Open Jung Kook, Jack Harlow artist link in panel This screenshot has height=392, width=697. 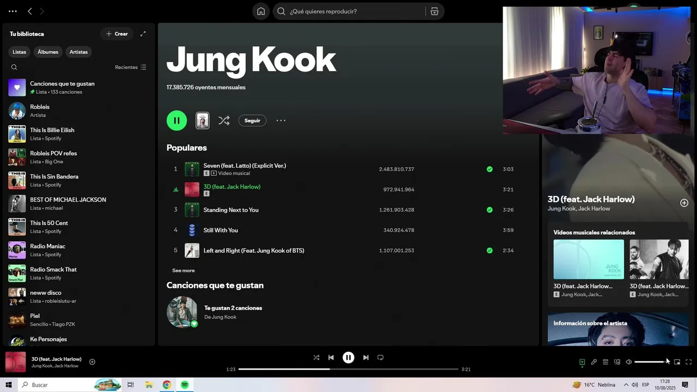click(x=579, y=209)
